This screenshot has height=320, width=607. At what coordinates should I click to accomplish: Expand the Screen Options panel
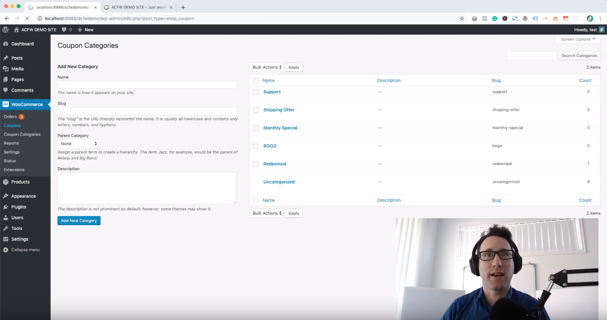click(577, 39)
